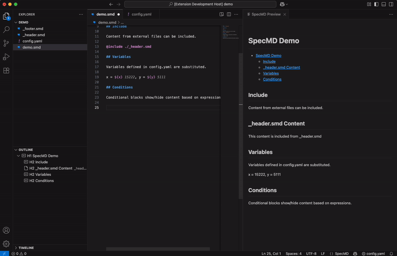Click the '## Variables' heading in editor
Image resolution: width=397 pixels, height=256 pixels.
[118, 56]
